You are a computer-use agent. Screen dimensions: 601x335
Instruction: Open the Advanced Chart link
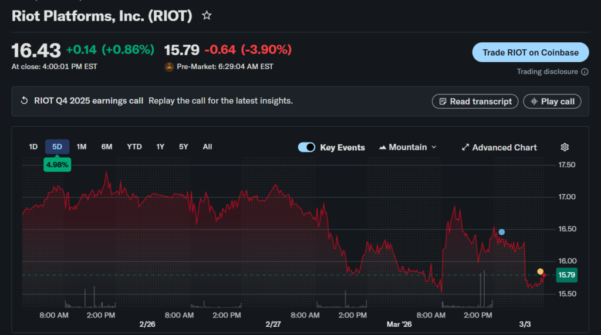499,147
